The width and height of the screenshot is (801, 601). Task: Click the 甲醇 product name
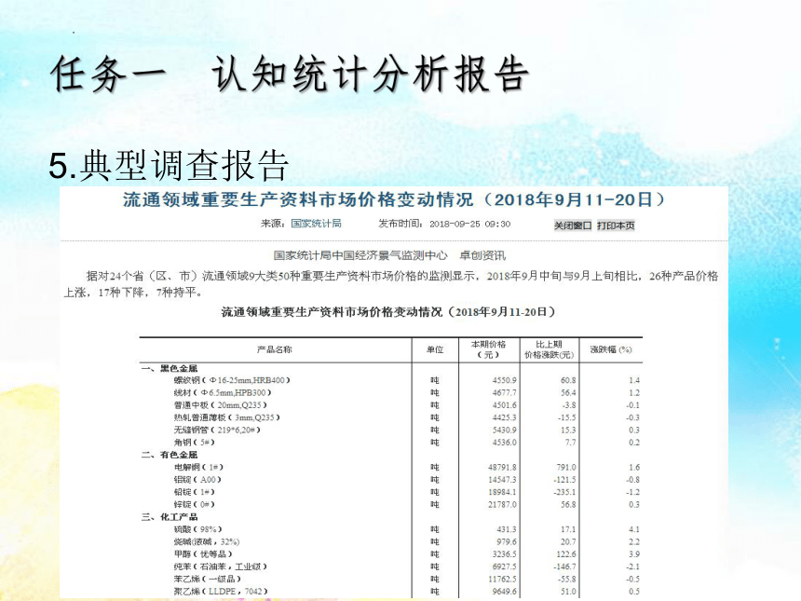(203, 554)
